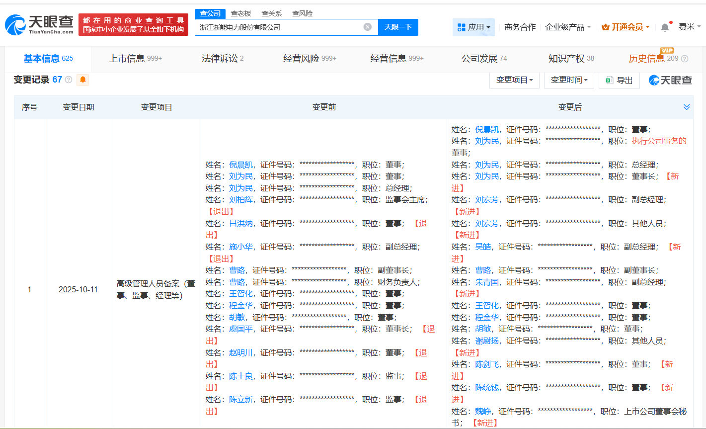The height and width of the screenshot is (429, 706).
Task: Clear the search box with the x icon
Action: tap(367, 27)
